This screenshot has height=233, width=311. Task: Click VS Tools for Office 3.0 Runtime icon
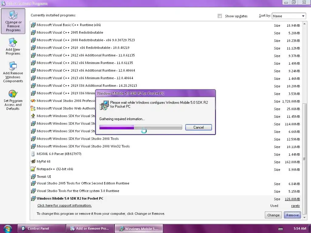point(33,191)
